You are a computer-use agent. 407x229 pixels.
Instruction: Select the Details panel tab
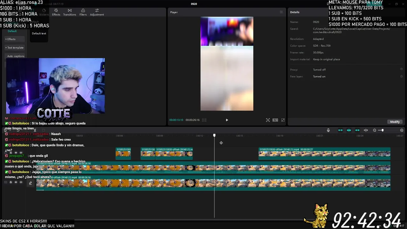point(294,12)
